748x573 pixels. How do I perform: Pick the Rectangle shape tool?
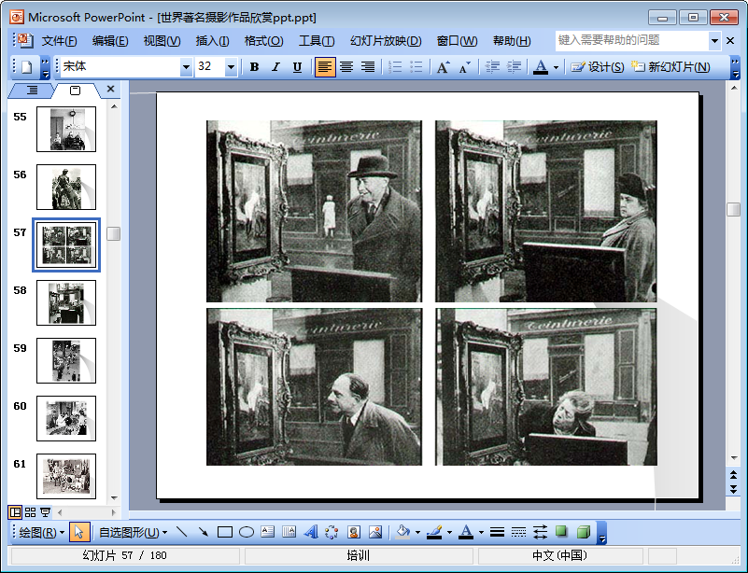[x=224, y=532]
